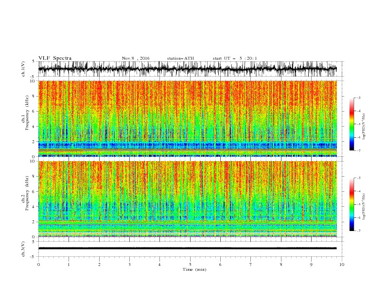The width and height of the screenshot is (385, 297).
Task: Click the "ch.1(V)" axis label
Action: point(23,69)
